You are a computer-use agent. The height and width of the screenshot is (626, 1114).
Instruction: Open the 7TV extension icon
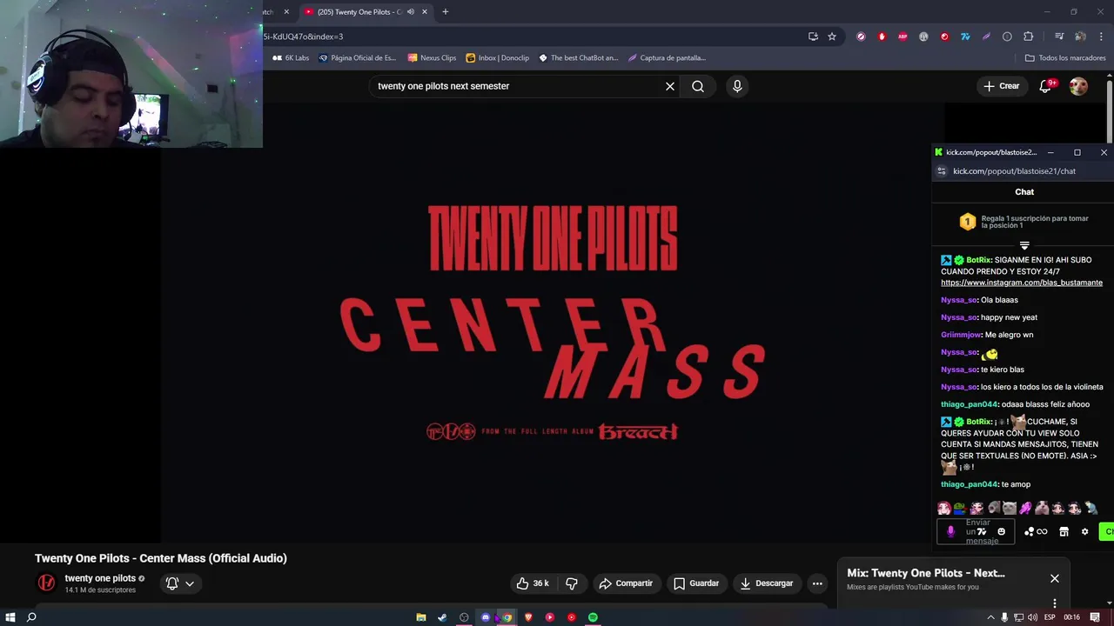(965, 37)
